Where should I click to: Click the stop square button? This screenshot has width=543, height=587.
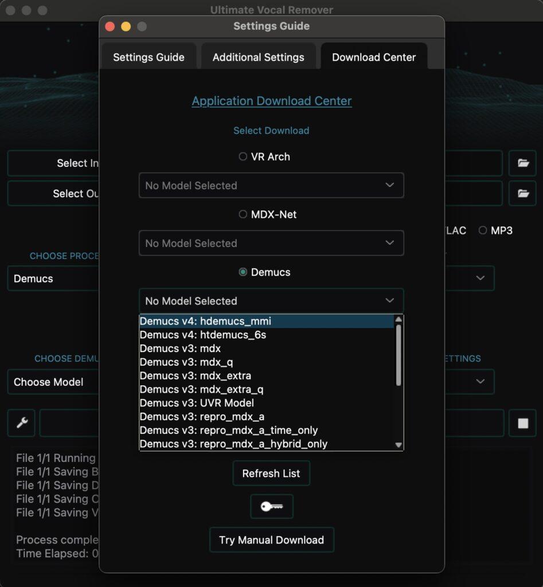522,423
